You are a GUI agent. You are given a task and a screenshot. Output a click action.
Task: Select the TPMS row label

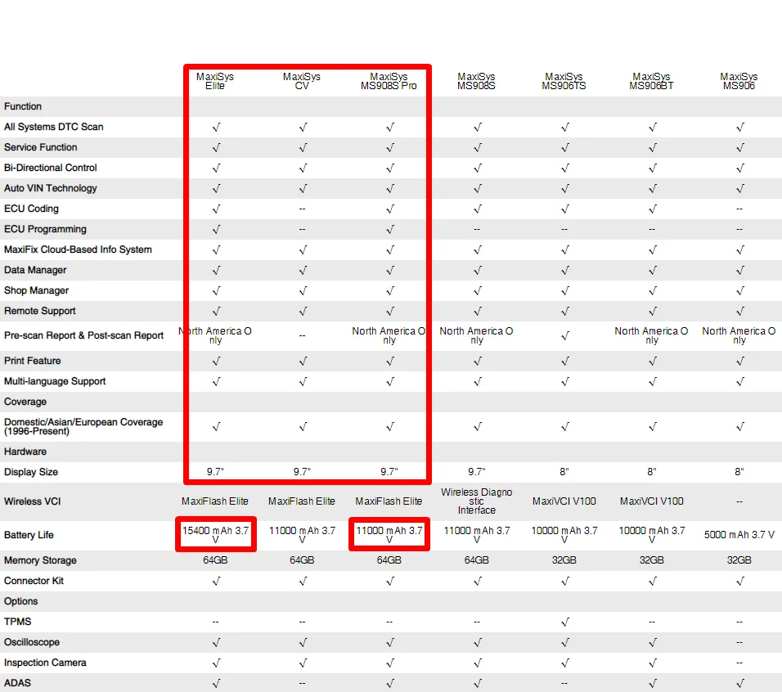click(x=17, y=621)
